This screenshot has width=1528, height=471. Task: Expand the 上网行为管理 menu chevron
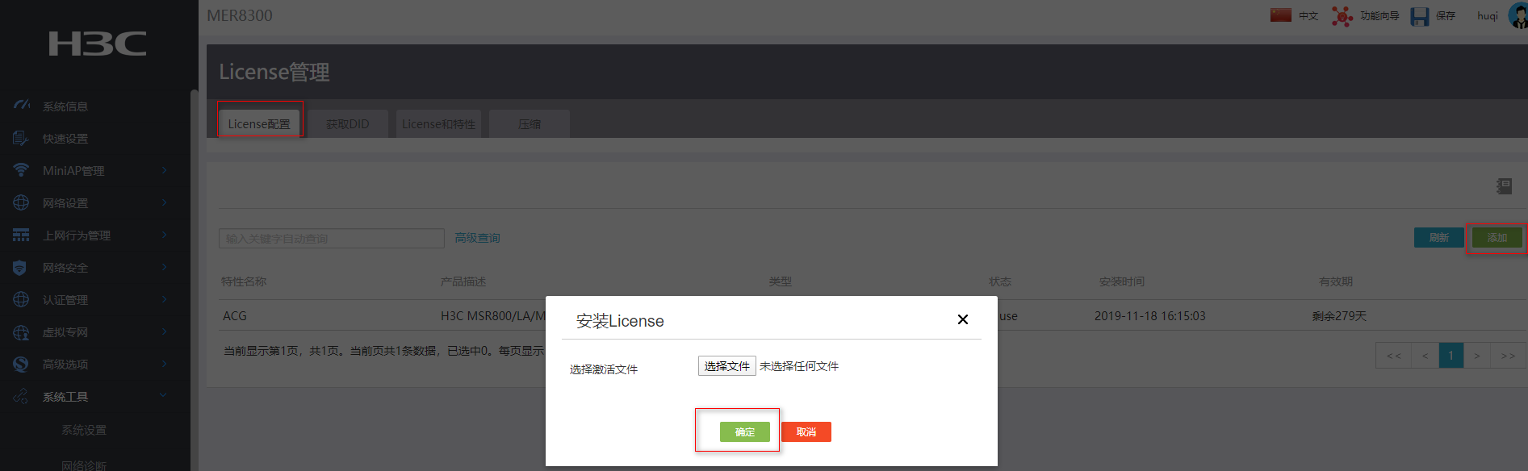[164, 235]
